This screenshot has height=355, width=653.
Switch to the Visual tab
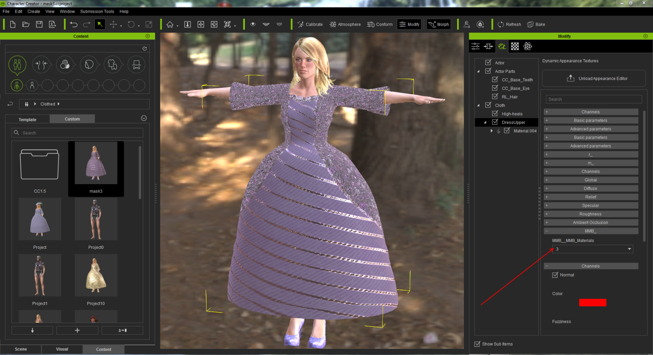62,349
